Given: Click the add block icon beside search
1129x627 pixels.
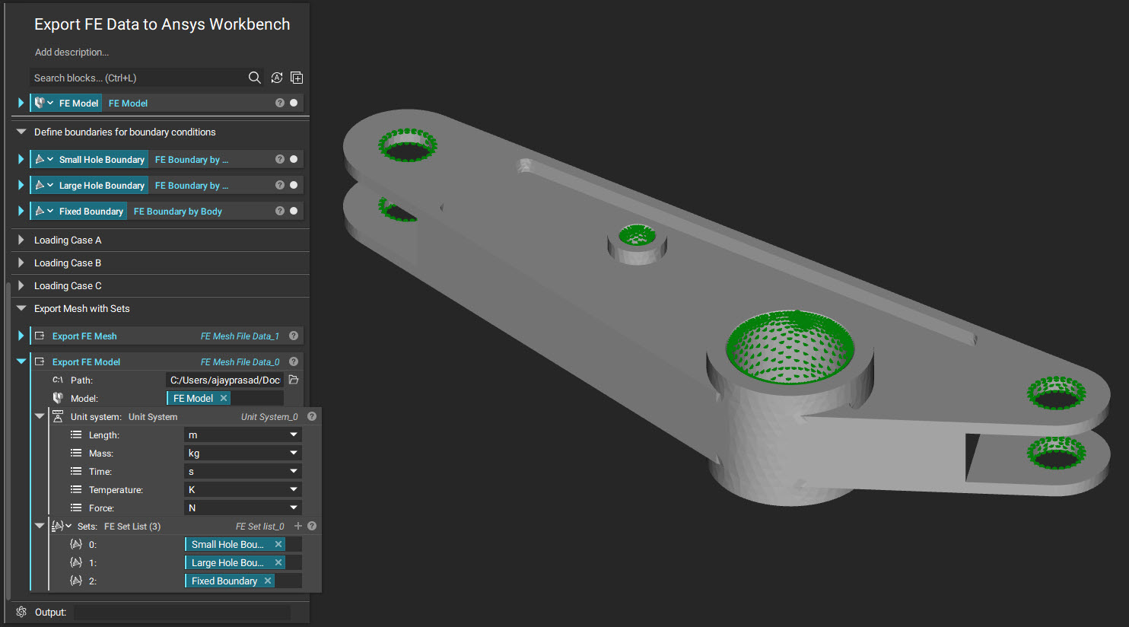Looking at the screenshot, I should (x=297, y=78).
